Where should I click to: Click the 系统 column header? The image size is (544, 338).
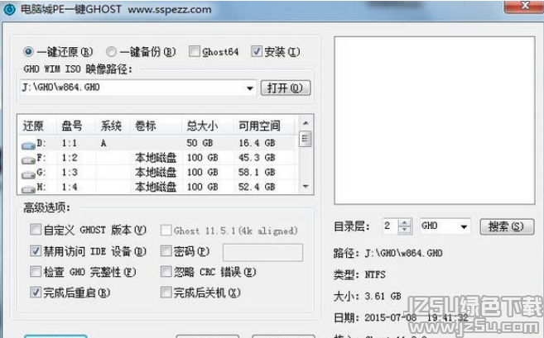(x=113, y=126)
